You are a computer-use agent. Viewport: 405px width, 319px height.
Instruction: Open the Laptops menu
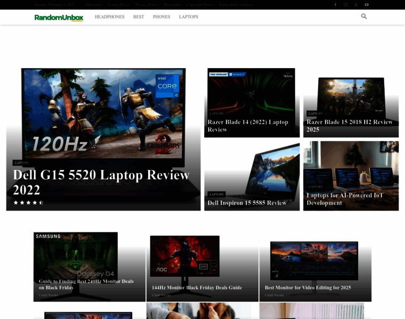click(x=189, y=17)
